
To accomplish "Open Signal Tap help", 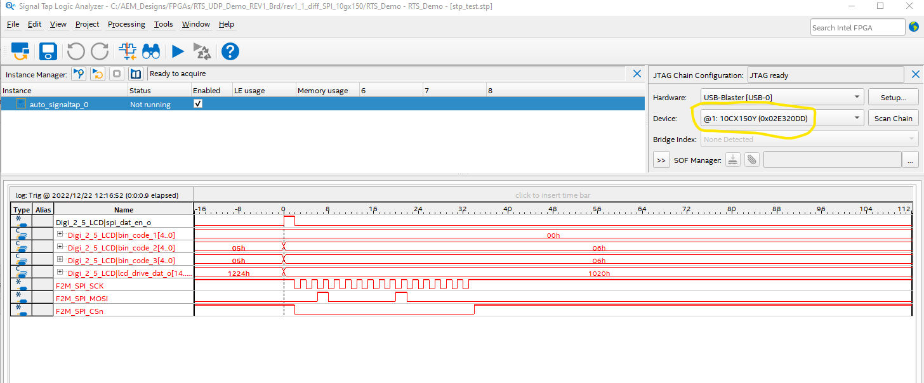I will (x=230, y=51).
